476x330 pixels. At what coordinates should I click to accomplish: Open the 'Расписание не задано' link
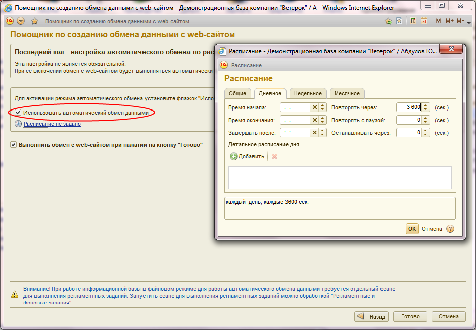(52, 124)
